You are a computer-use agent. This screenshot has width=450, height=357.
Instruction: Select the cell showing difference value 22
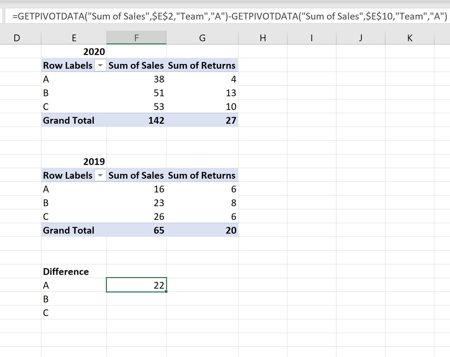[137, 285]
